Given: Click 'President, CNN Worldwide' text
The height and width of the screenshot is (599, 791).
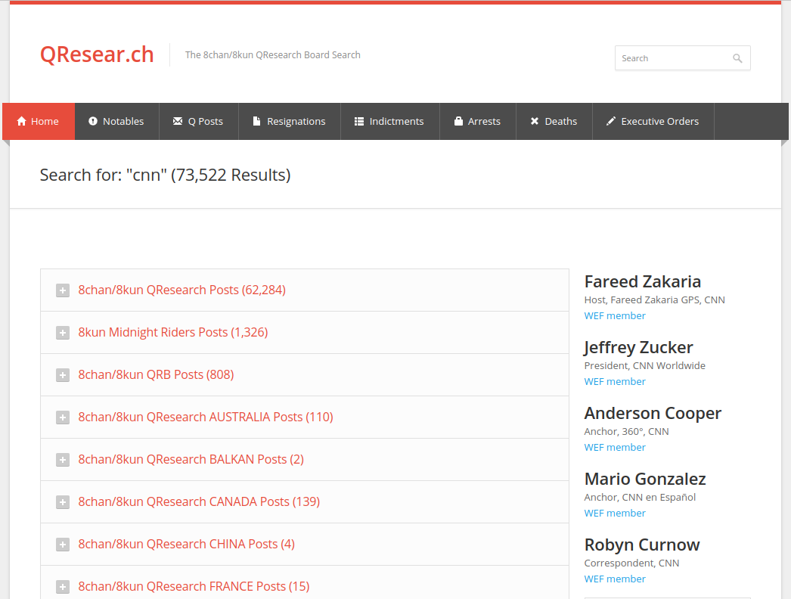Looking at the screenshot, I should (645, 366).
